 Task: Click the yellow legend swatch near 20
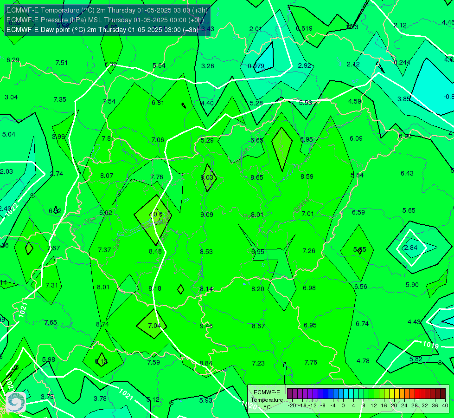tap(392, 394)
